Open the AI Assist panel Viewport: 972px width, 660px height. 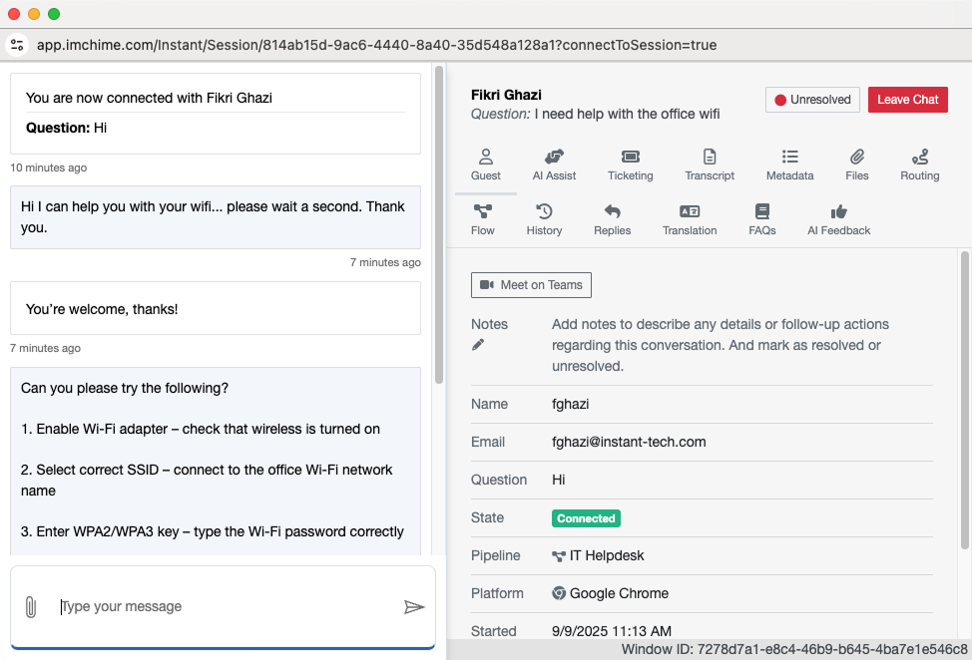pos(554,165)
